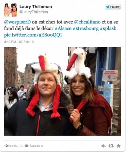
Task: Enlarge the embedded stork hats photo
Action: click(63, 91)
